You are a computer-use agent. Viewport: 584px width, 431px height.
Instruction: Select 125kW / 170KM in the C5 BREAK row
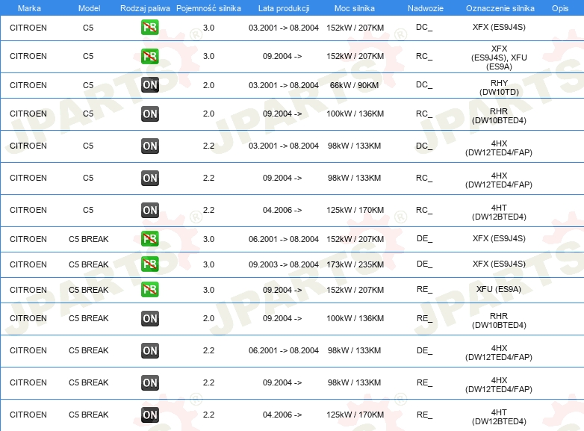tap(355, 415)
